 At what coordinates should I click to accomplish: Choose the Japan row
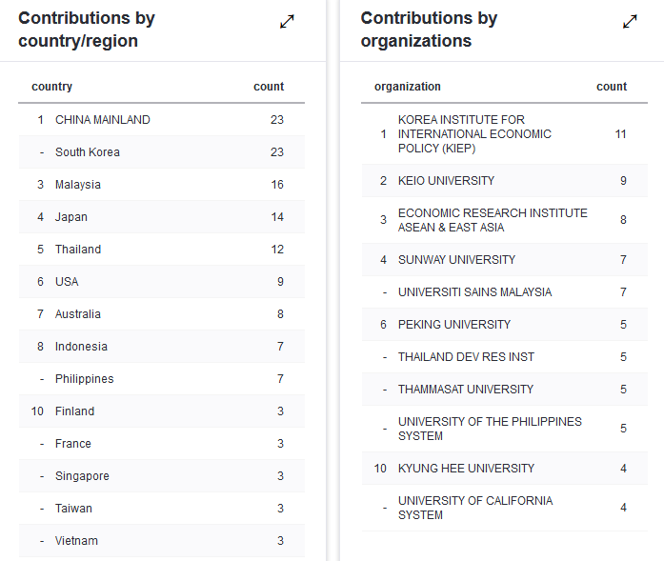coord(162,217)
